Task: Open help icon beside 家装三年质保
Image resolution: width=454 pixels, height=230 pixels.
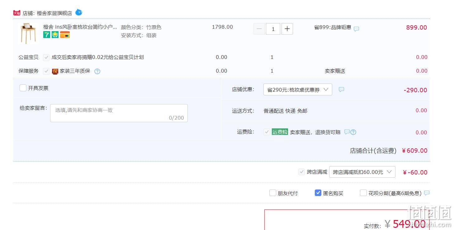Action: [97, 71]
